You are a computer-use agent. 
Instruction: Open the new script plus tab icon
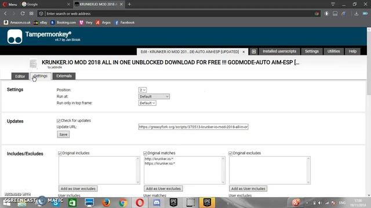coord(254,51)
